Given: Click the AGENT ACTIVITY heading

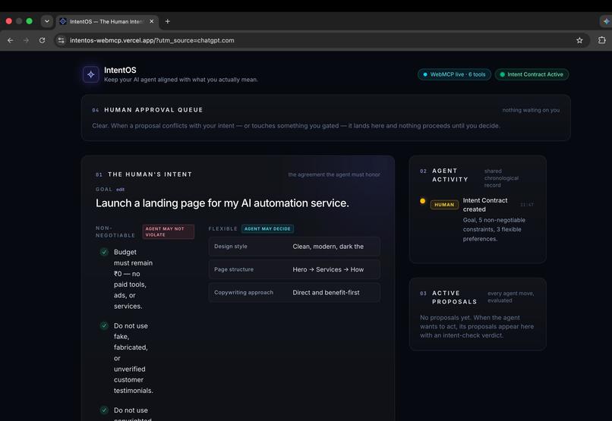Looking at the screenshot, I should (x=450, y=175).
